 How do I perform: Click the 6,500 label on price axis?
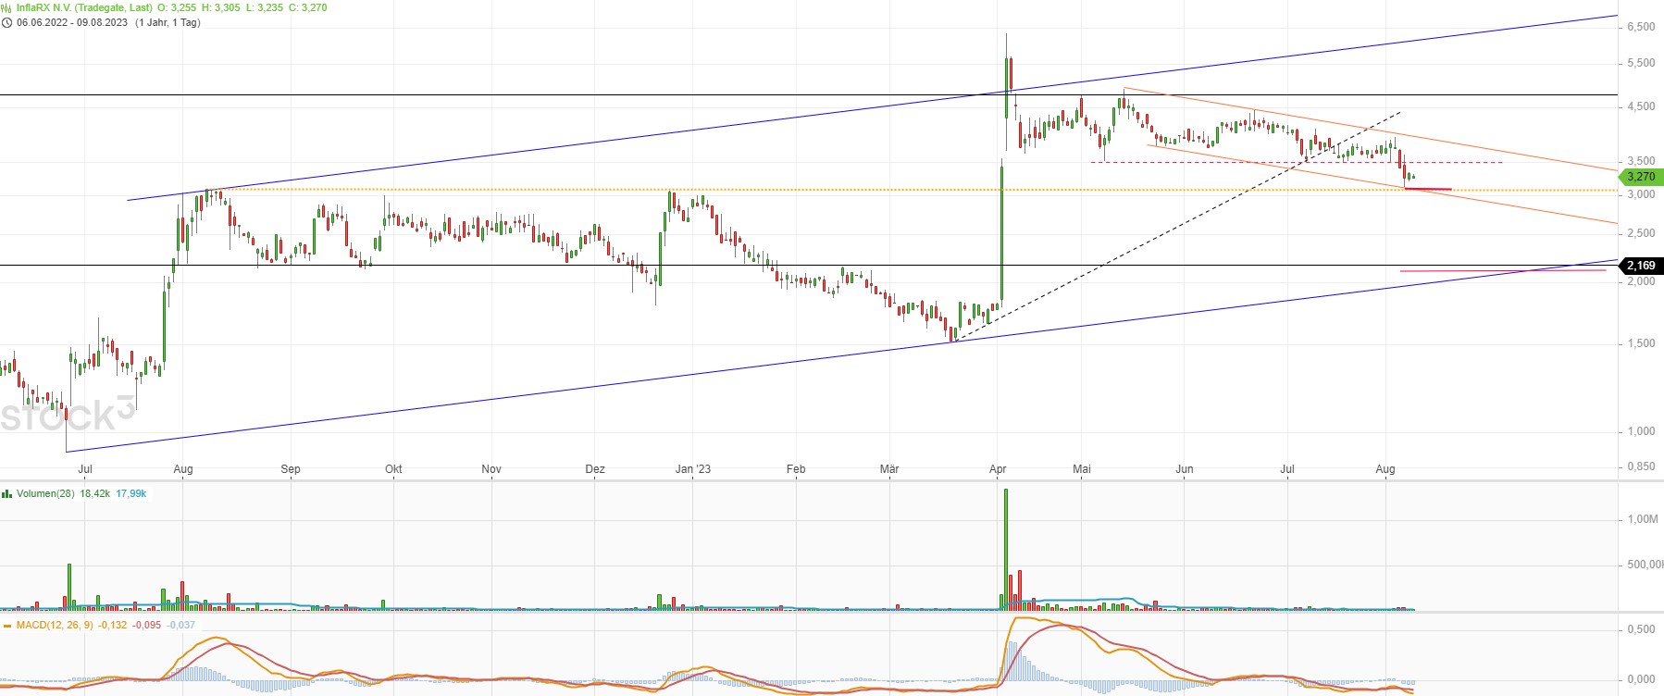[1640, 27]
